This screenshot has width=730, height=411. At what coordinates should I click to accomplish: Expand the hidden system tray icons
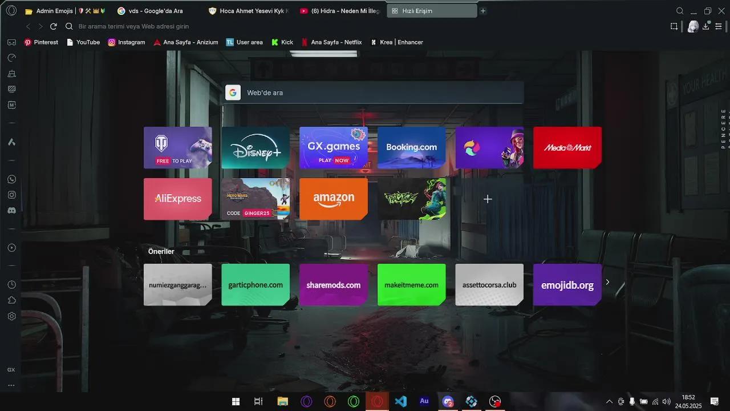609,401
